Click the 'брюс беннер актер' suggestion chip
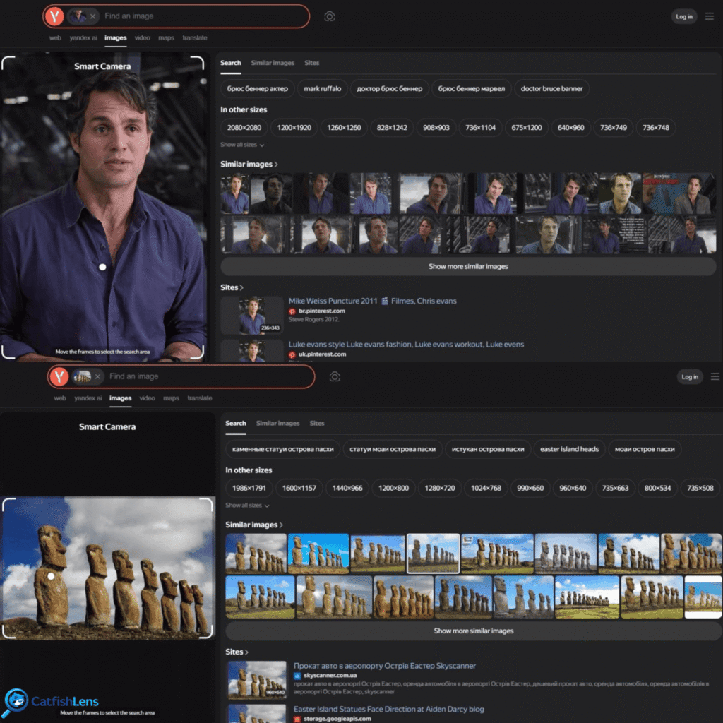723x723 pixels. click(257, 88)
